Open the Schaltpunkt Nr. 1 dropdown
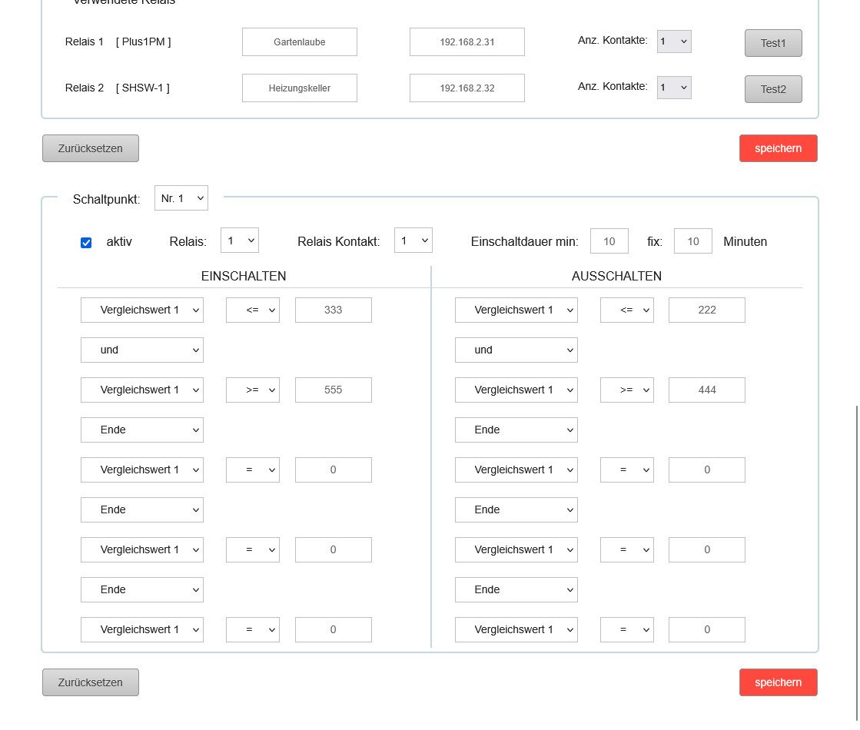 [x=181, y=198]
